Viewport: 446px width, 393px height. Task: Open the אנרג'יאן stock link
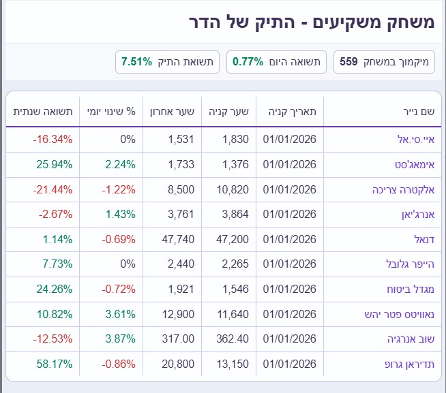pos(415,215)
